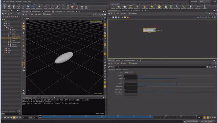Select chopnet1 in the tree view
This screenshot has width=218, height=123.
point(14,38)
